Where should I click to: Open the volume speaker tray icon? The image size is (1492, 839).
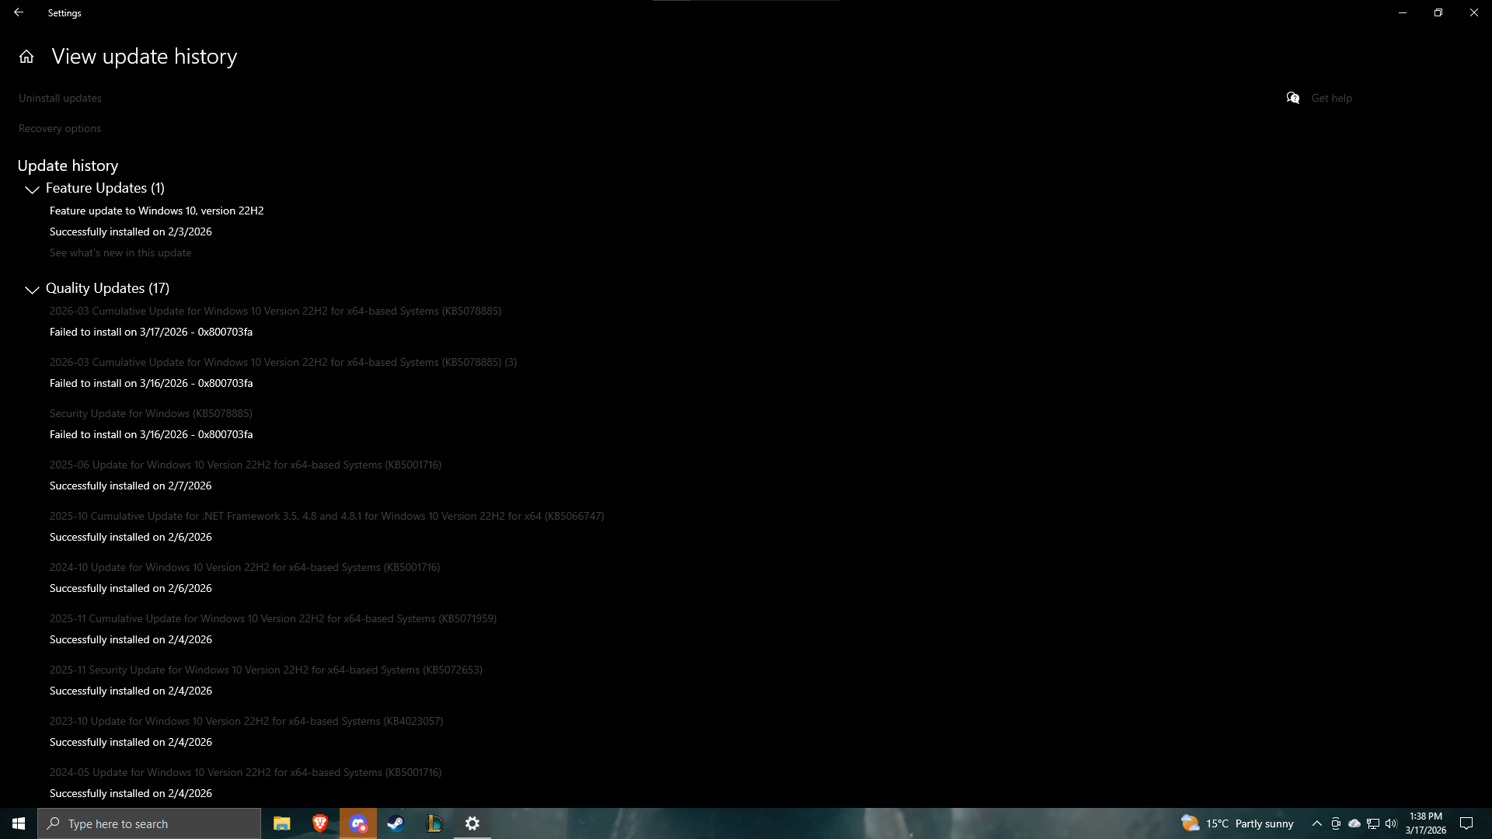pyautogui.click(x=1391, y=823)
